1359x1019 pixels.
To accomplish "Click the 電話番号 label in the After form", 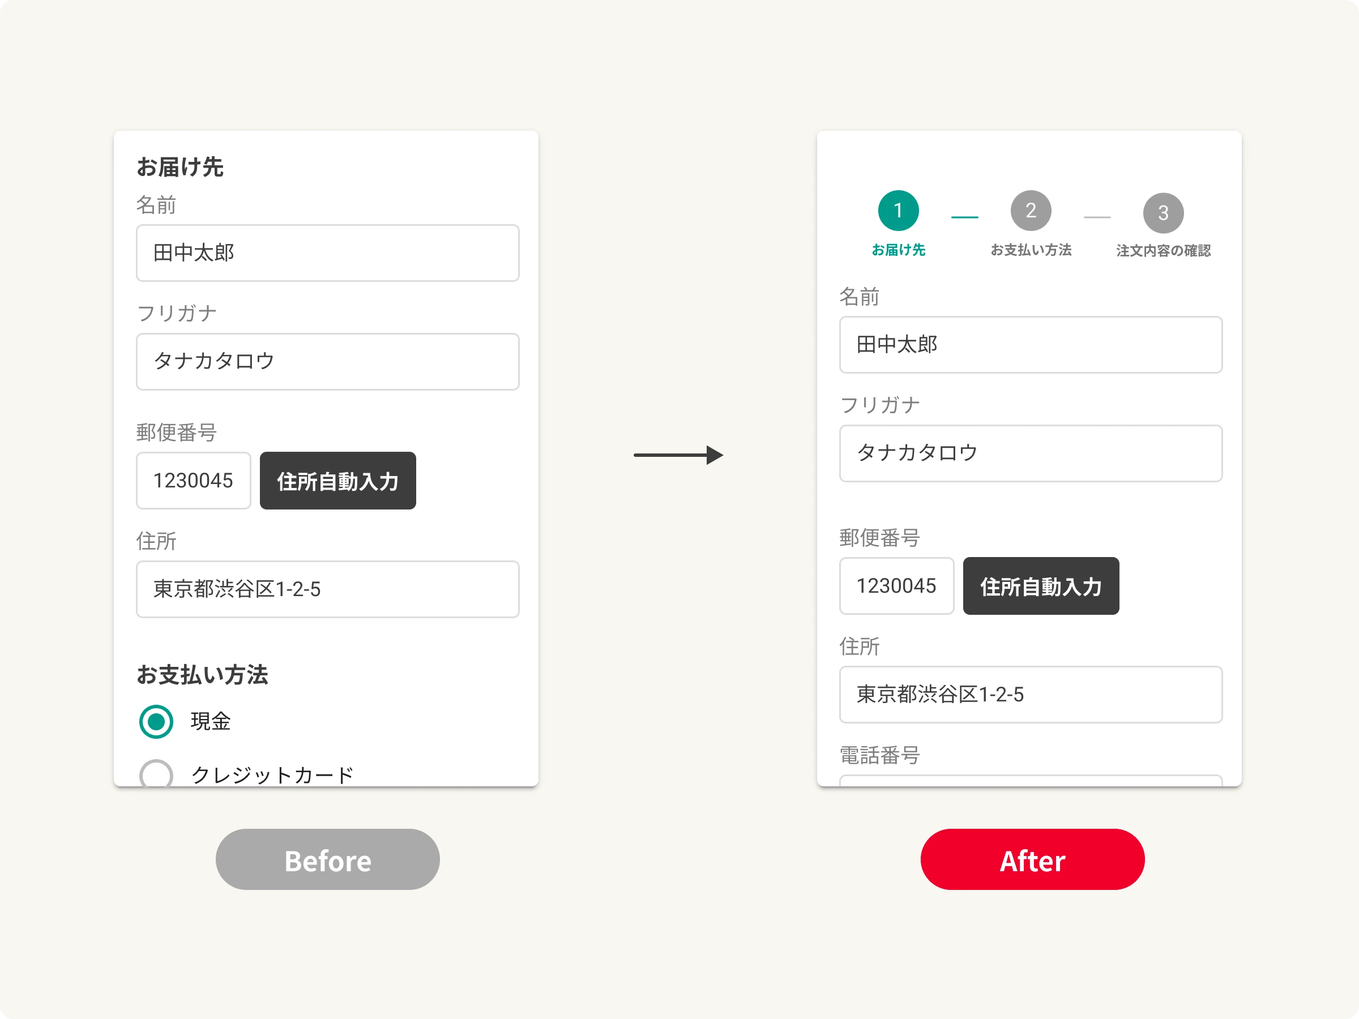I will point(880,755).
